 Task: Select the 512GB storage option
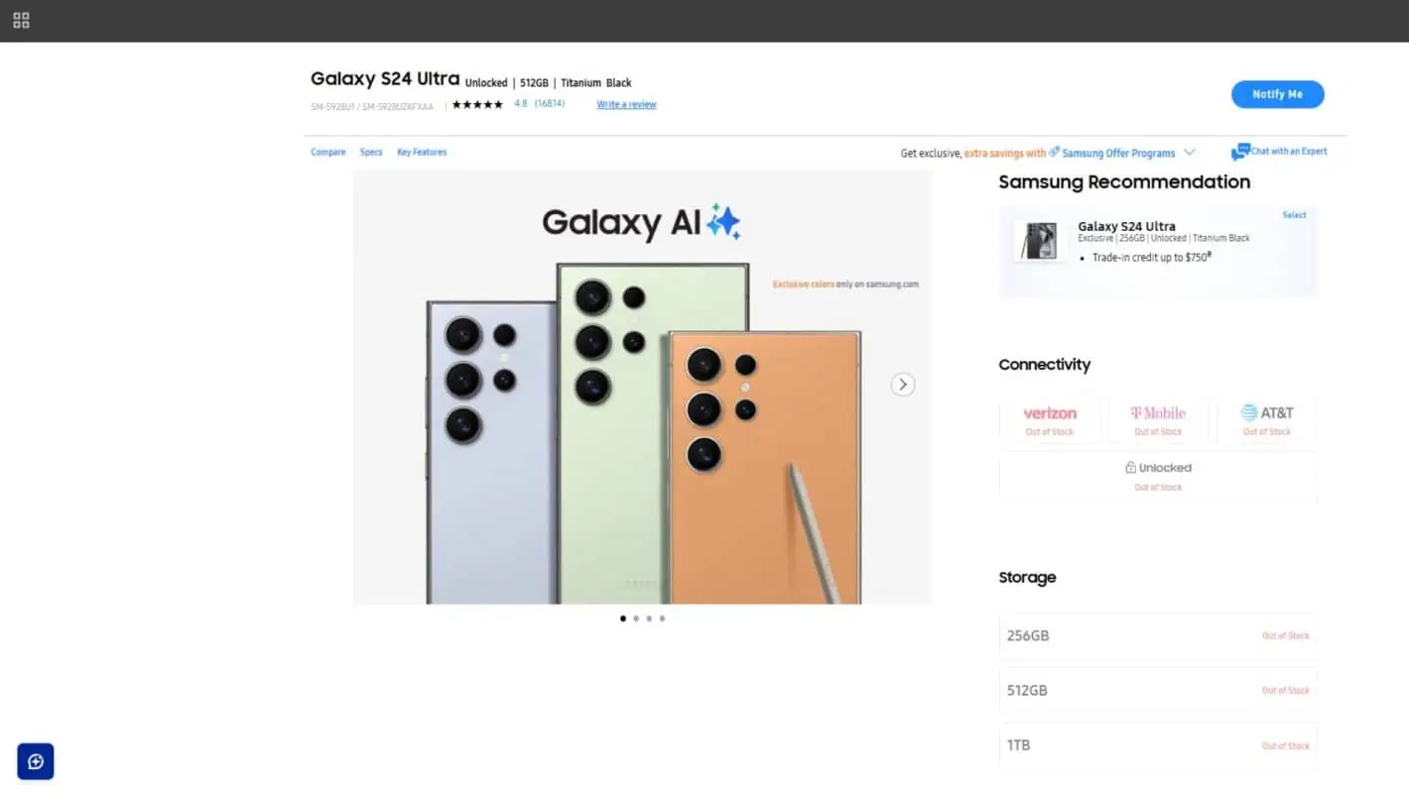1158,690
